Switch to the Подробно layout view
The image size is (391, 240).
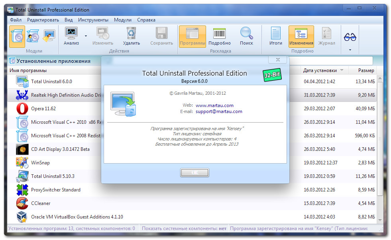click(220, 36)
